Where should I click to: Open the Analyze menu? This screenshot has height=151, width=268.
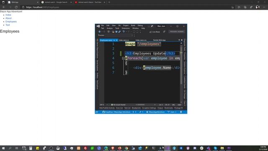(110, 28)
